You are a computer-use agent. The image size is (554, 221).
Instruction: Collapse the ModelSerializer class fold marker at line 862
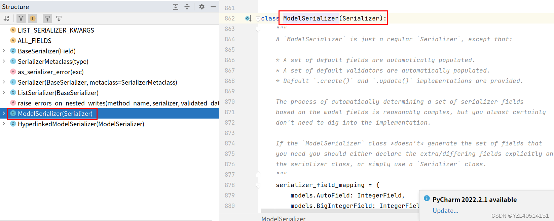[258, 18]
